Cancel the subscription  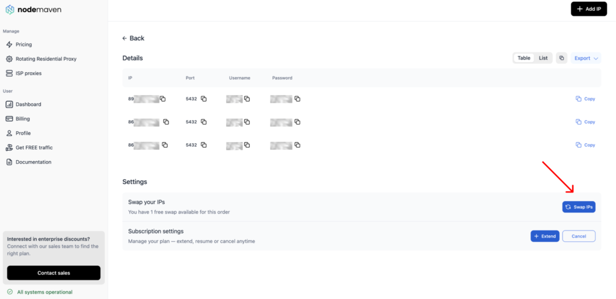579,236
